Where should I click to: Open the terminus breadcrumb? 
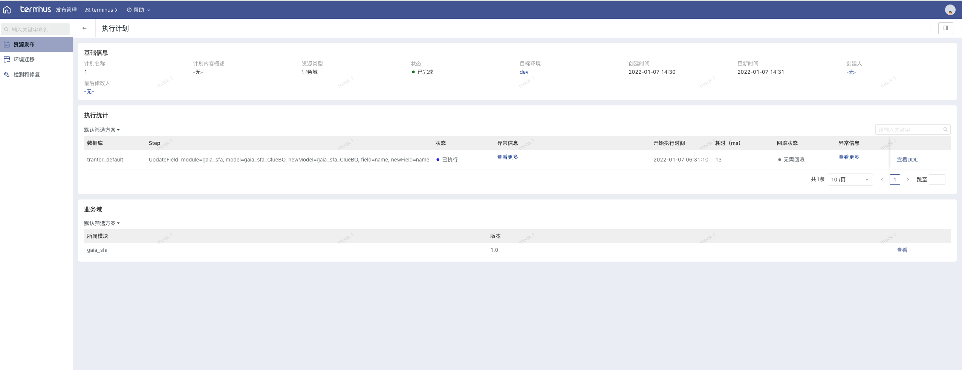(102, 10)
